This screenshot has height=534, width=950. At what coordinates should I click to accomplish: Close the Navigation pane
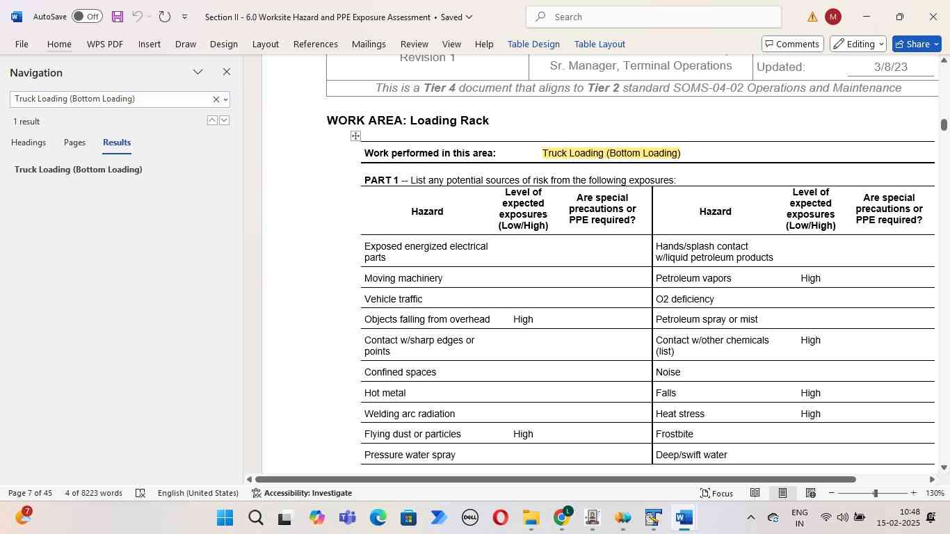pos(226,72)
